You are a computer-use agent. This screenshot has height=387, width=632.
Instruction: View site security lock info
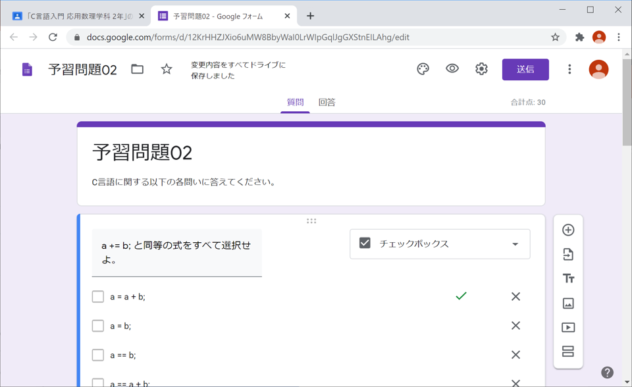pyautogui.click(x=77, y=37)
